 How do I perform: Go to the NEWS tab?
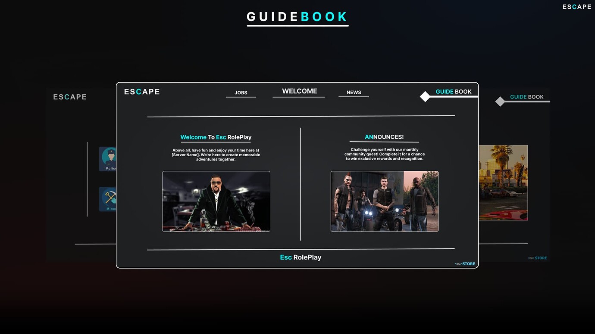(x=354, y=93)
